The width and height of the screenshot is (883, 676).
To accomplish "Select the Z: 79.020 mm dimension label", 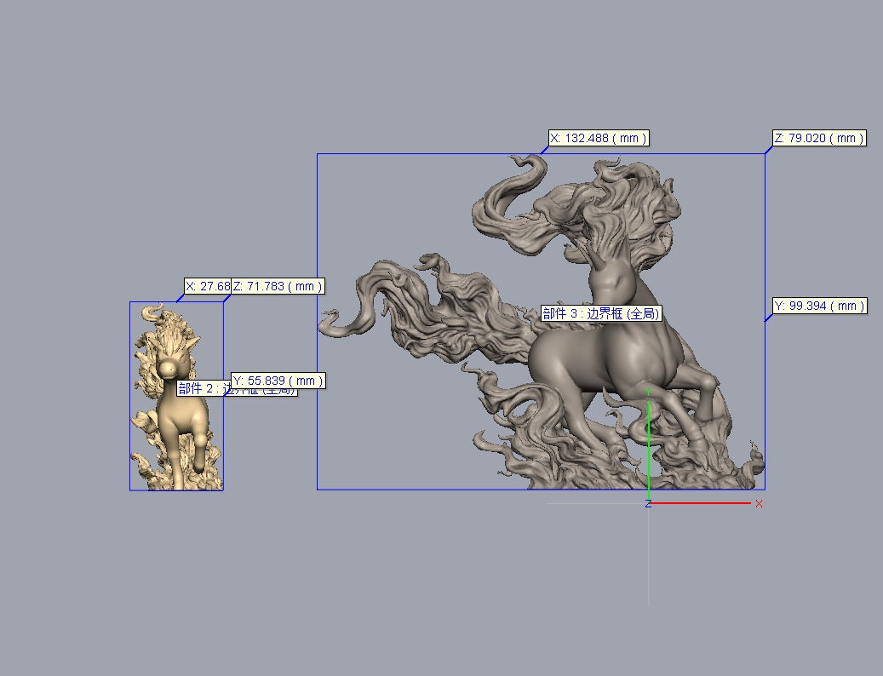I will 819,138.
